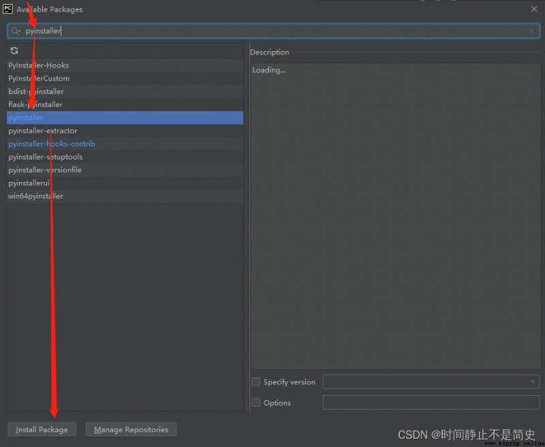Click the reload packages list icon
The height and width of the screenshot is (447, 545).
14,50
